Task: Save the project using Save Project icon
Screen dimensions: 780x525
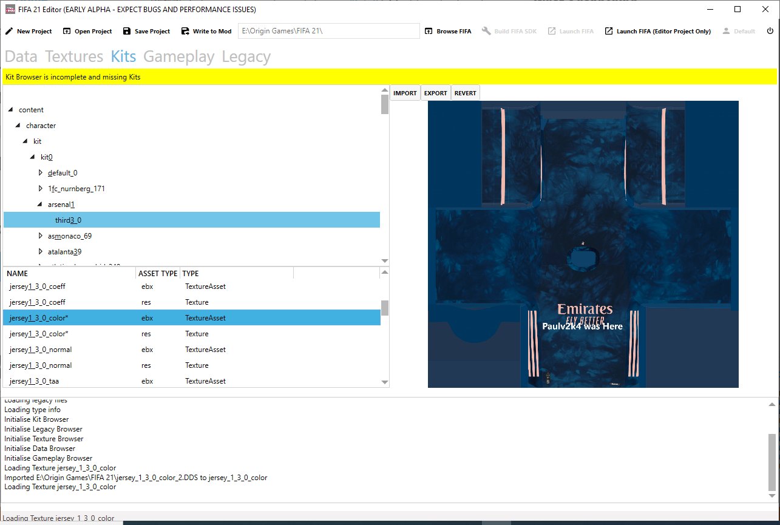Action: [x=127, y=31]
